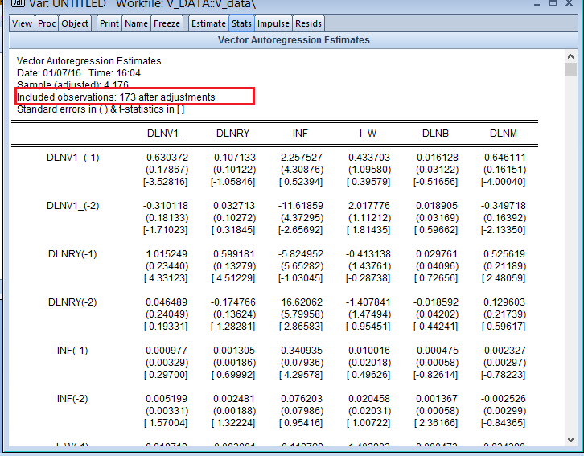
Task: Click the I_W column header
Action: [x=368, y=134]
